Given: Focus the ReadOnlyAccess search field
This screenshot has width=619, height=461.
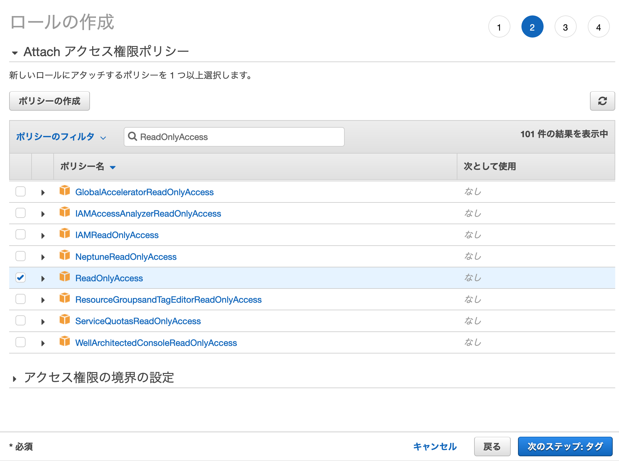Looking at the screenshot, I should 240,137.
